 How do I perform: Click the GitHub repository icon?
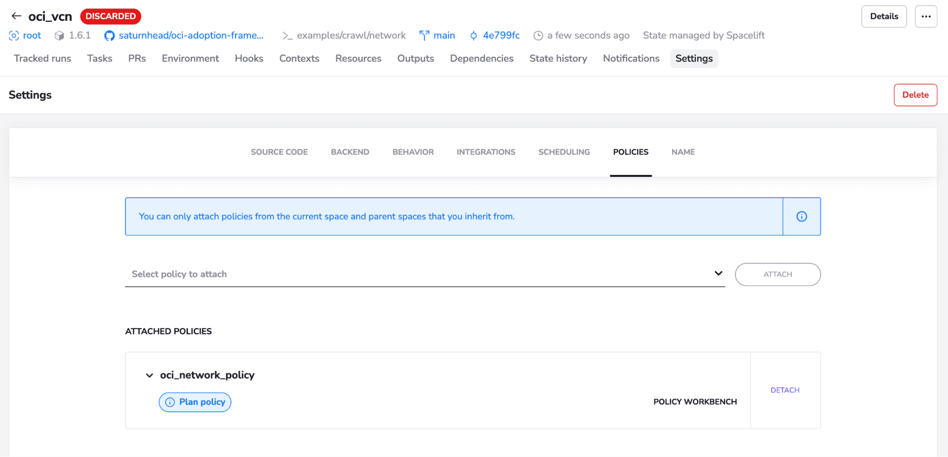[x=110, y=36]
